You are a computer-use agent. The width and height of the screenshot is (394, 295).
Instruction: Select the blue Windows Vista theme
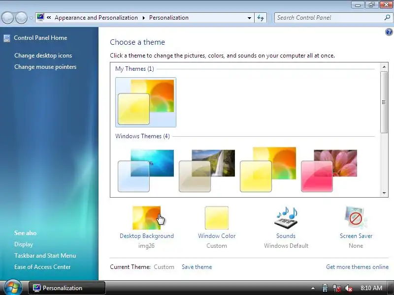[x=146, y=171]
